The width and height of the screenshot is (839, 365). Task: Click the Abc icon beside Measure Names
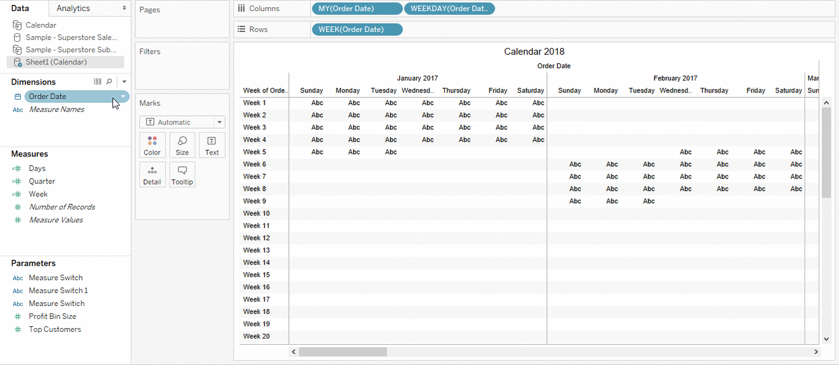pyautogui.click(x=17, y=109)
